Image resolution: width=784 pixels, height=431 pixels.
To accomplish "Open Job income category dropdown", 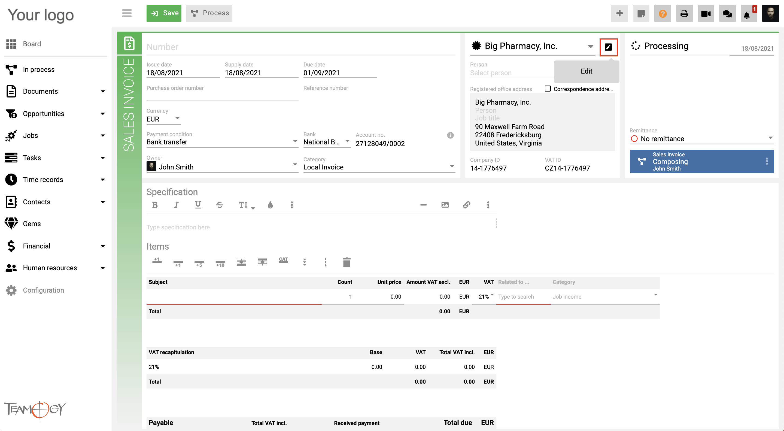I will point(605,296).
